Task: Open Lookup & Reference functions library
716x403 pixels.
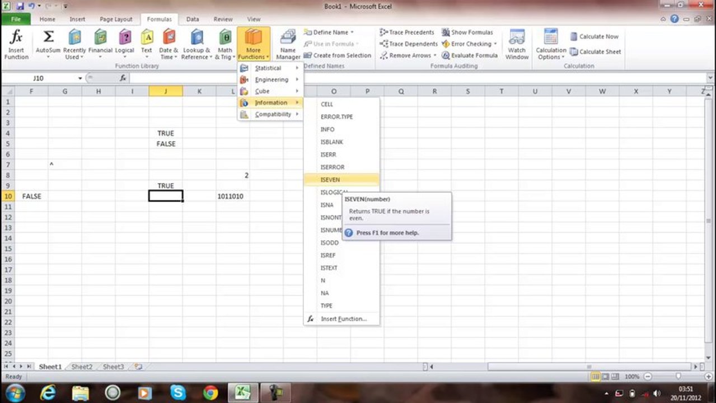Action: 196,45
